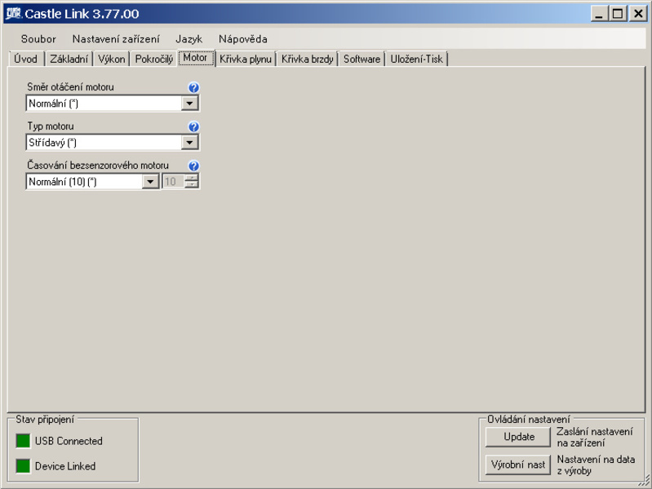The width and height of the screenshot is (652, 489).
Task: Switch to the Pokročilý tab
Action: [x=154, y=59]
